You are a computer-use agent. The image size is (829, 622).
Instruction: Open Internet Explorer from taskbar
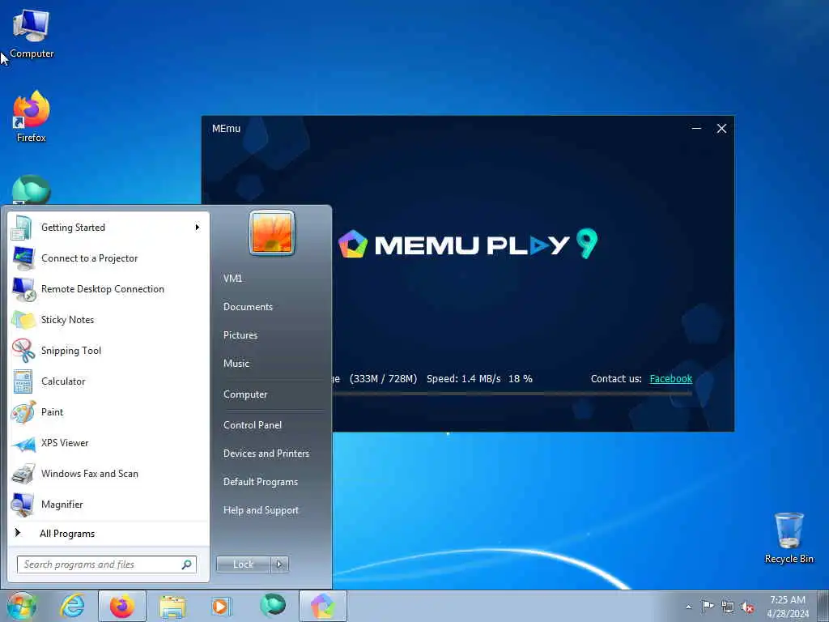click(72, 606)
